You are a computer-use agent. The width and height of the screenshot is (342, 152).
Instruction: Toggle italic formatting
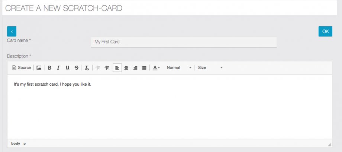click(x=58, y=68)
